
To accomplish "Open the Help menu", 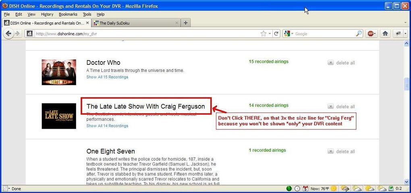I will [x=100, y=14].
